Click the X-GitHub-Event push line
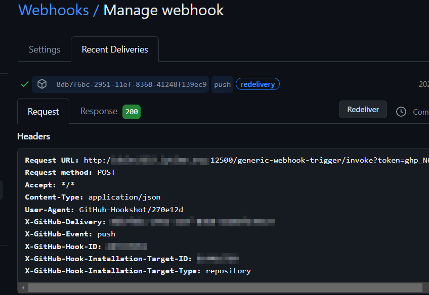Screen dimensions: 429x295 (x=70, y=234)
